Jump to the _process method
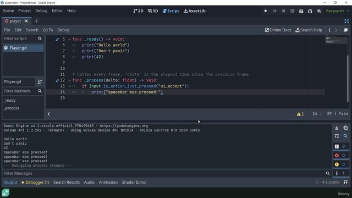352x198 pixels. click(12, 108)
